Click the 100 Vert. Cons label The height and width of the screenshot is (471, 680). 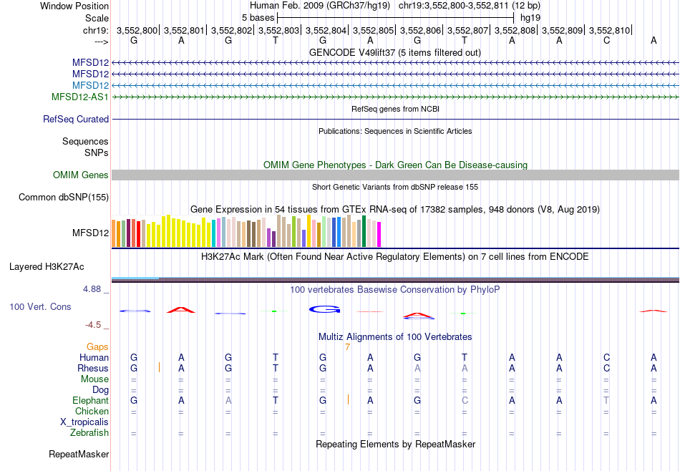(40, 306)
